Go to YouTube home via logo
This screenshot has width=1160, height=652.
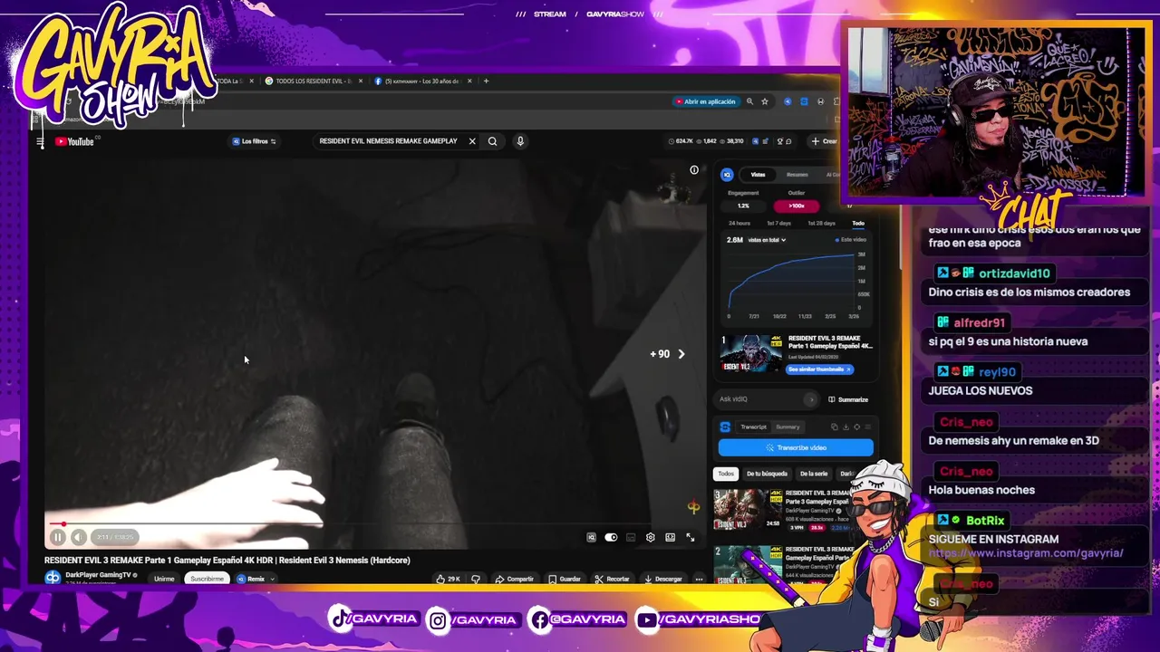(74, 141)
